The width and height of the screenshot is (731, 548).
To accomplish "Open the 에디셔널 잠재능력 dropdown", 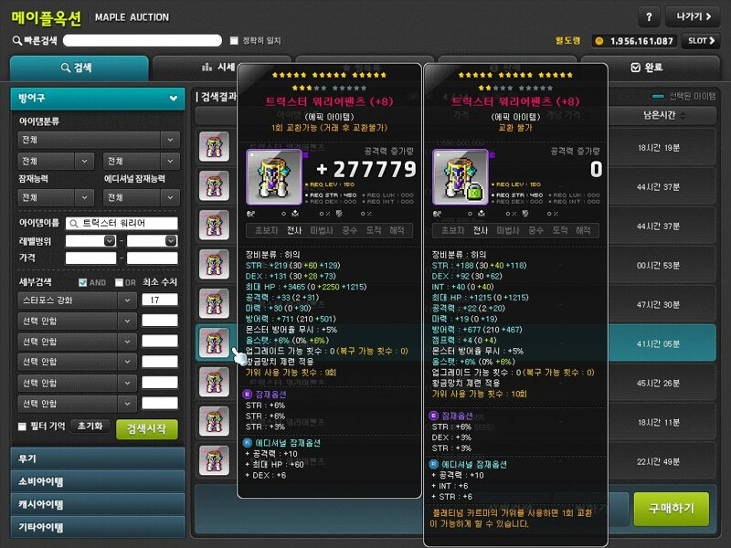I will (x=142, y=197).
